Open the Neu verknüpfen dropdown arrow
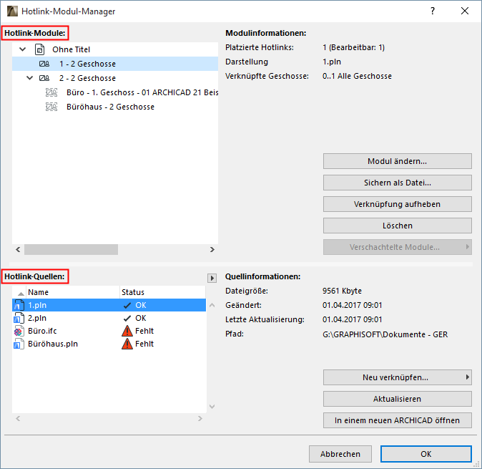 pos(467,377)
